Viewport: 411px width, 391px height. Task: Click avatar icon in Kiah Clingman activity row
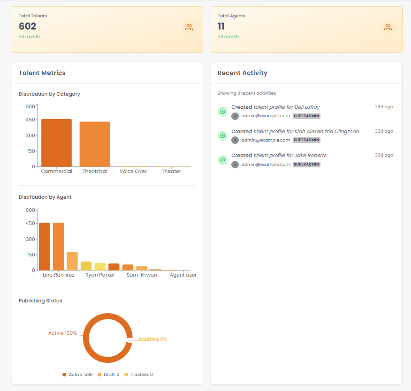(x=235, y=140)
